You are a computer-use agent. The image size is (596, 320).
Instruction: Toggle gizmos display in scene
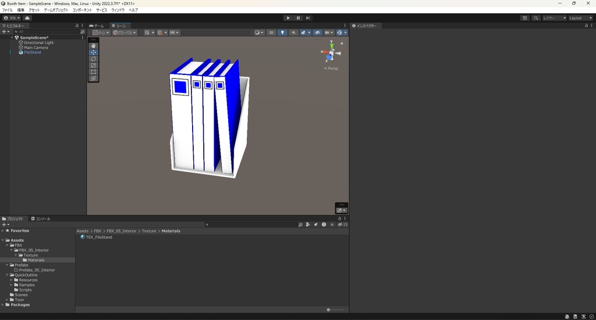tap(339, 33)
